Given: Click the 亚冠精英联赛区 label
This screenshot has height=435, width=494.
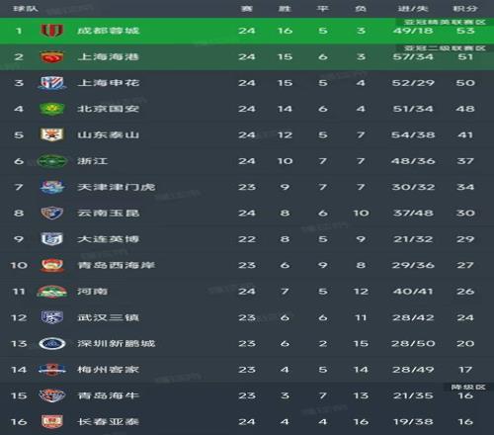Looking at the screenshot, I should click(x=445, y=22).
